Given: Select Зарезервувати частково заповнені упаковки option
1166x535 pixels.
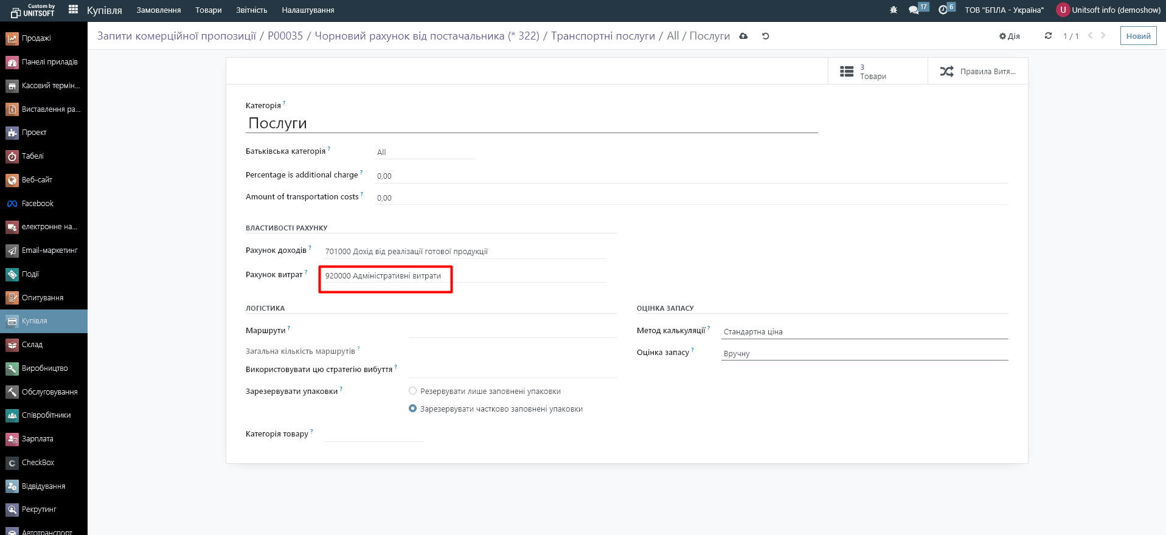Looking at the screenshot, I should (x=413, y=409).
